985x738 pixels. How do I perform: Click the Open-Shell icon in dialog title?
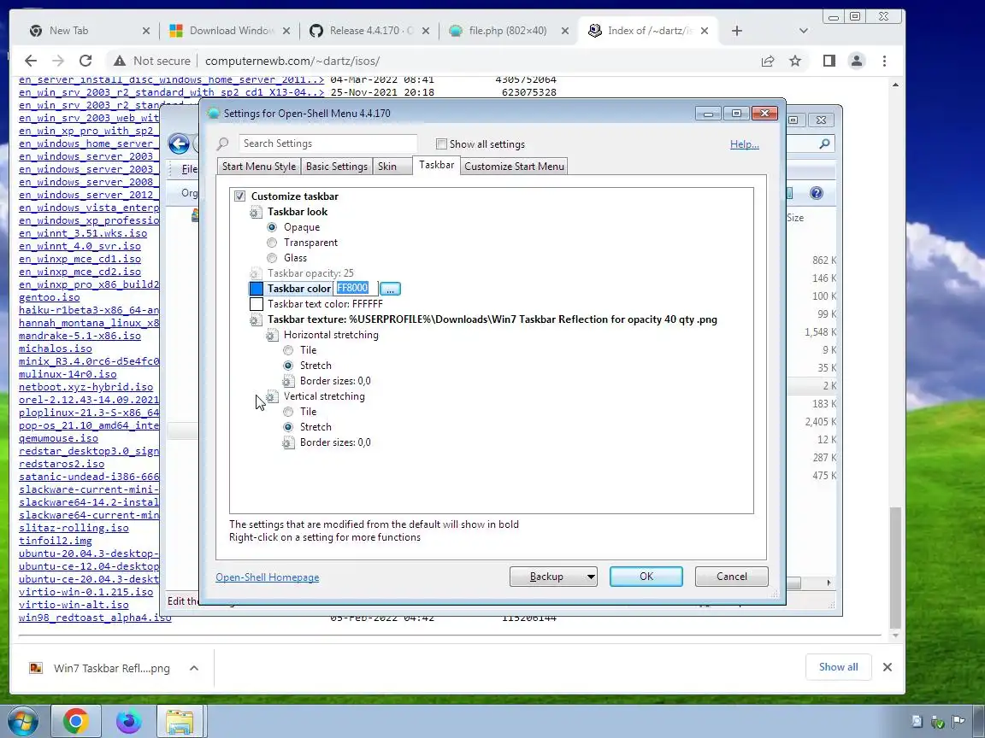[x=214, y=114]
